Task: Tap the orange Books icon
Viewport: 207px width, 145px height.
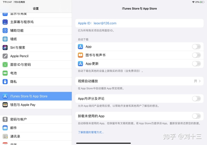Action: click(80, 55)
